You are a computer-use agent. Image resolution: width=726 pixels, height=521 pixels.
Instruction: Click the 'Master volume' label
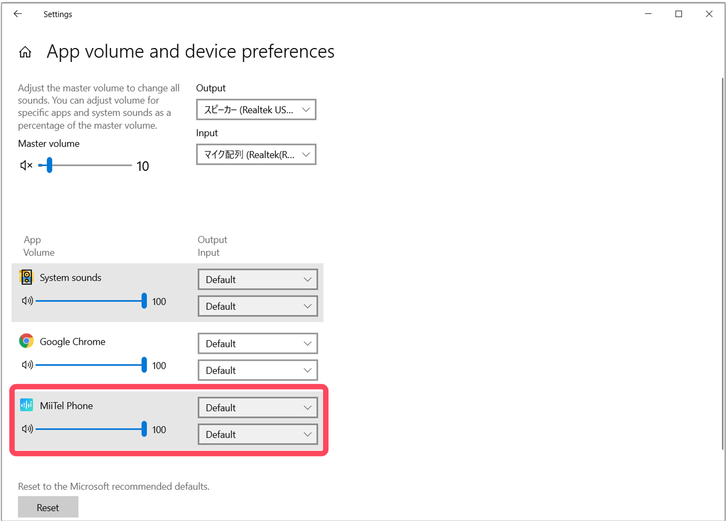(49, 143)
